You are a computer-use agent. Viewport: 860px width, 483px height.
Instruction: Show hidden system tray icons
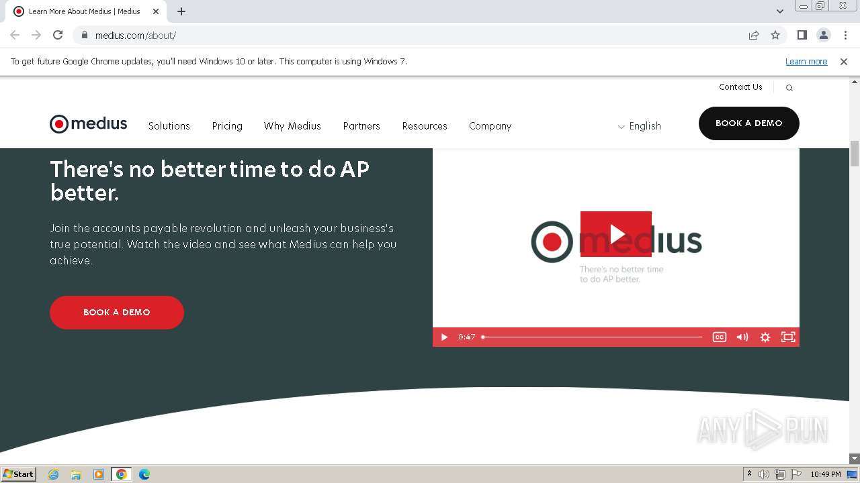click(749, 474)
